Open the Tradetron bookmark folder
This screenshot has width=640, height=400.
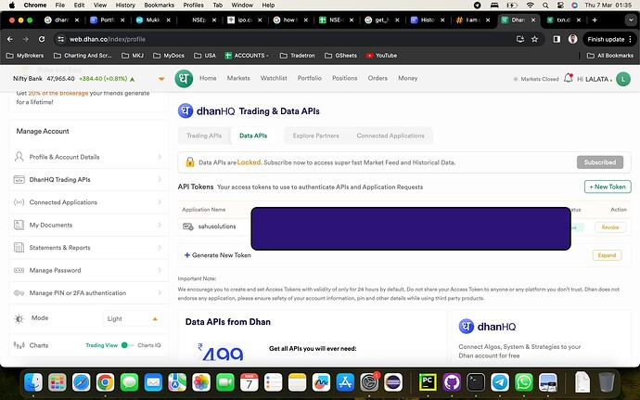[297, 56]
